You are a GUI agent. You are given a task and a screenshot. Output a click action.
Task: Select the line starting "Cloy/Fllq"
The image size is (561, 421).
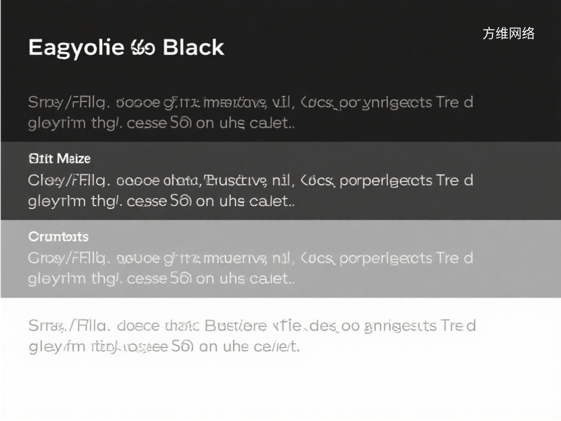pos(250,180)
